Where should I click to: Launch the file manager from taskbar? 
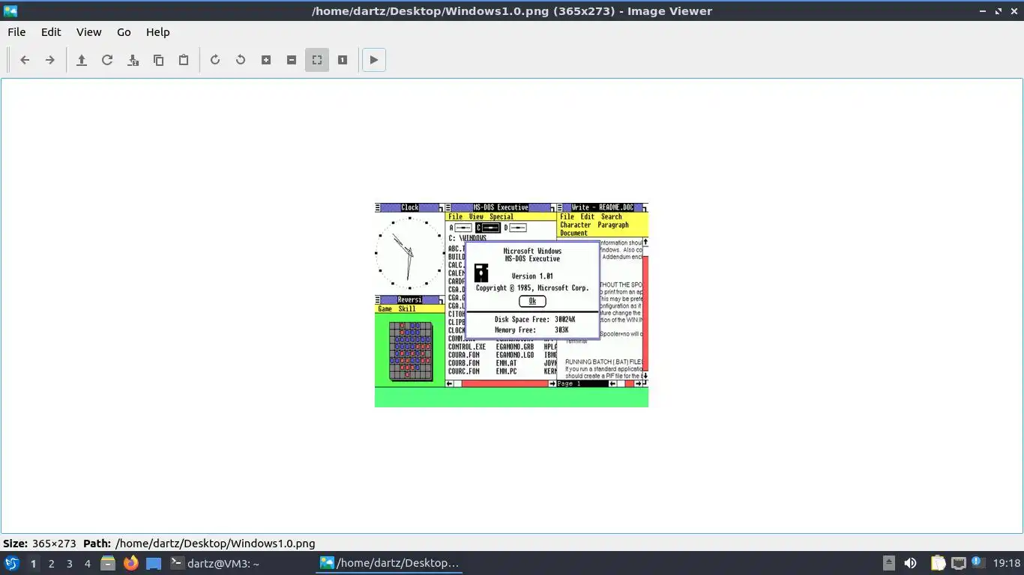click(108, 563)
